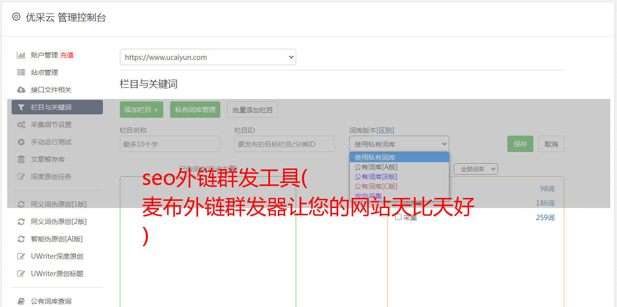The image size is (617, 307).
Task: Click the 259词 count next to 采集
Action: [x=545, y=218]
